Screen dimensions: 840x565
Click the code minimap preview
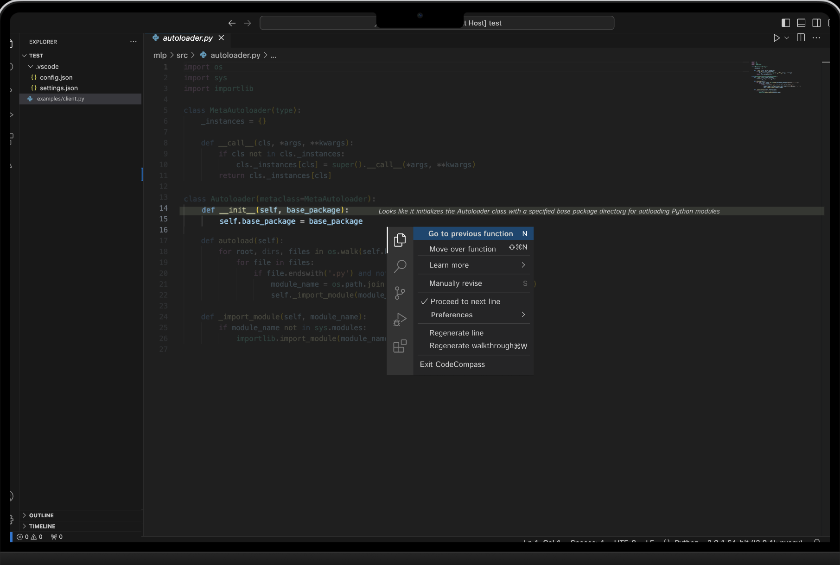(x=775, y=77)
